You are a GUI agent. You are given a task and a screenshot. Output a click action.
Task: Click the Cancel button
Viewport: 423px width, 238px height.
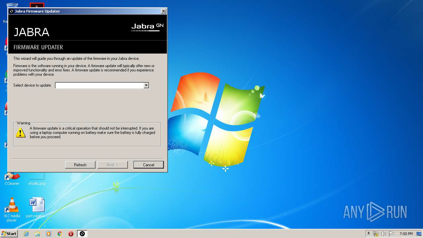pos(148,165)
